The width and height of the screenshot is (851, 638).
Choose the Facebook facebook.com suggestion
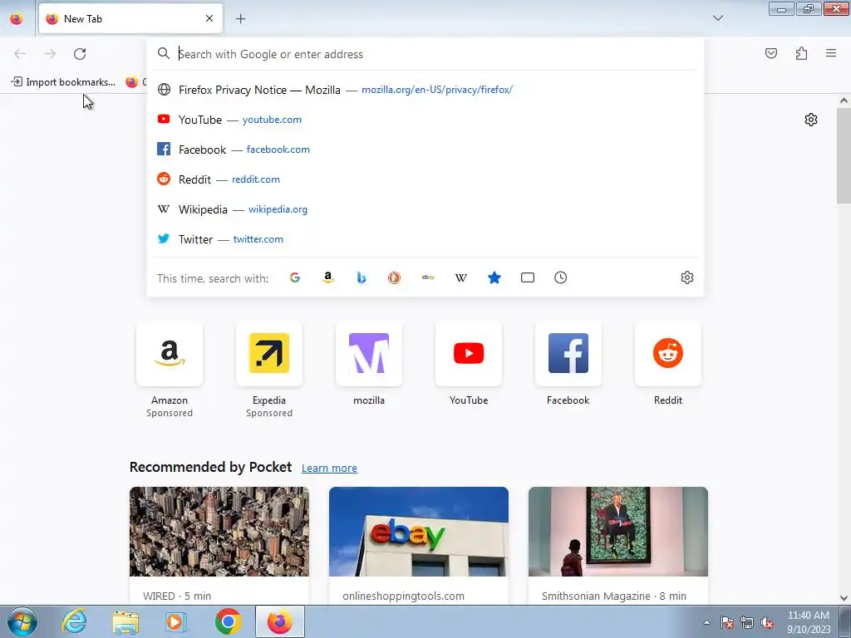pyautogui.click(x=425, y=150)
